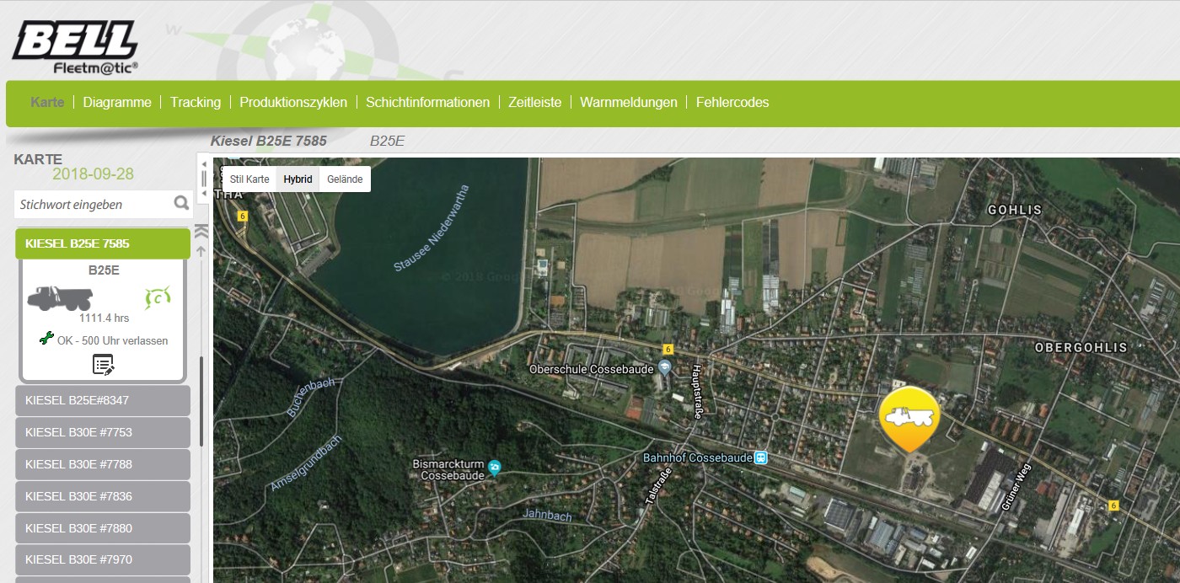Screen dimensions: 1180x583
Task: Open the notes edit icon for B25E
Action: 103,365
